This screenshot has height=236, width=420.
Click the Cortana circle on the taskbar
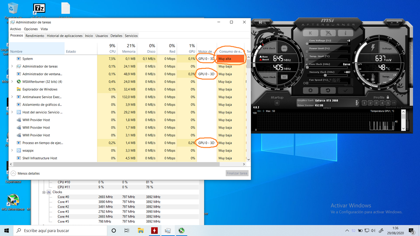point(114,230)
